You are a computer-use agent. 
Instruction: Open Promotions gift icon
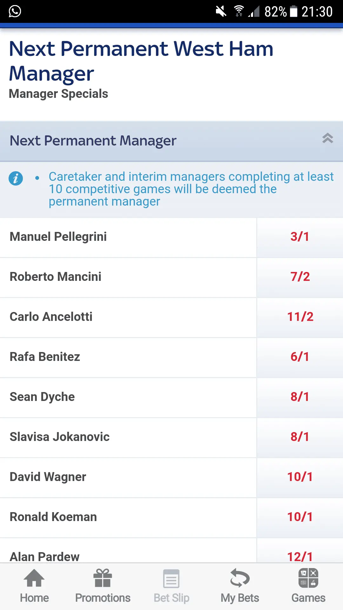click(x=103, y=578)
